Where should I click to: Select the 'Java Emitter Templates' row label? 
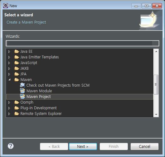[40, 57]
